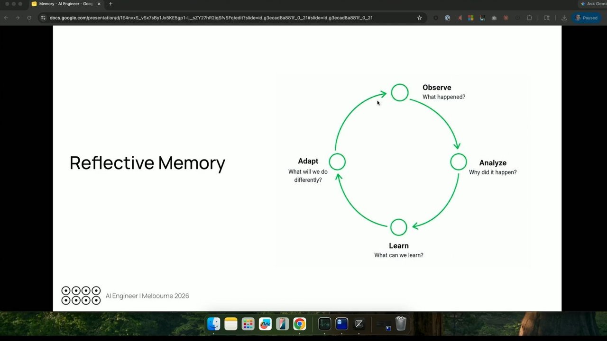Click the camera screenshot extension icon
This screenshot has height=341, width=607.
tap(494, 18)
